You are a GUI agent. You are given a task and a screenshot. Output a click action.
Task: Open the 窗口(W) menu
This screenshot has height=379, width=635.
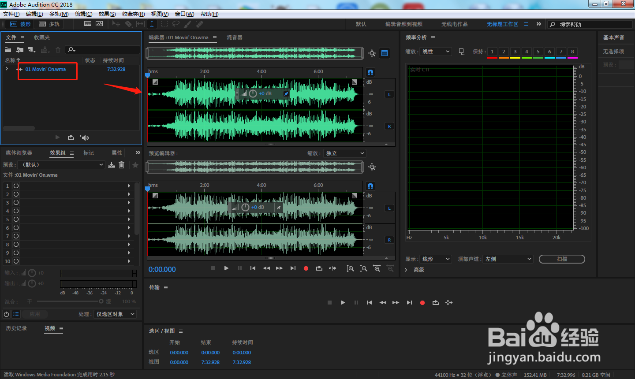pos(184,14)
